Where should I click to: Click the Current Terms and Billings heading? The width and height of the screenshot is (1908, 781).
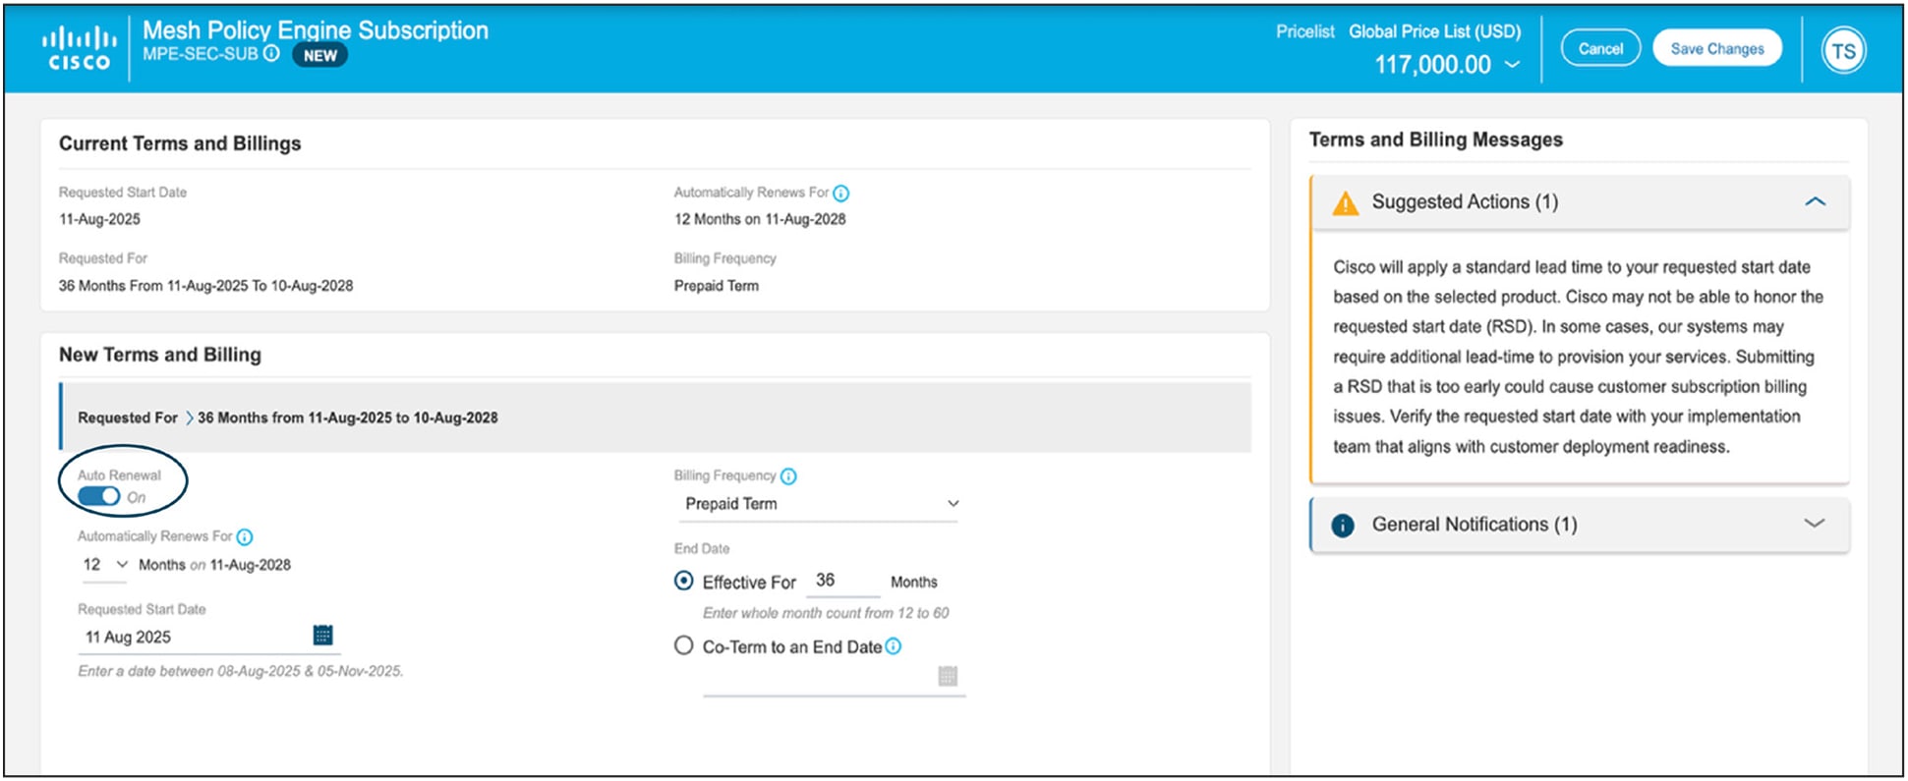[x=180, y=143]
